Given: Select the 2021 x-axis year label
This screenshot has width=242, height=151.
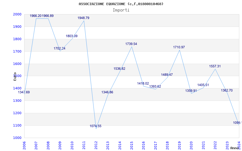Looking at the screenshot, I should click(203, 145).
